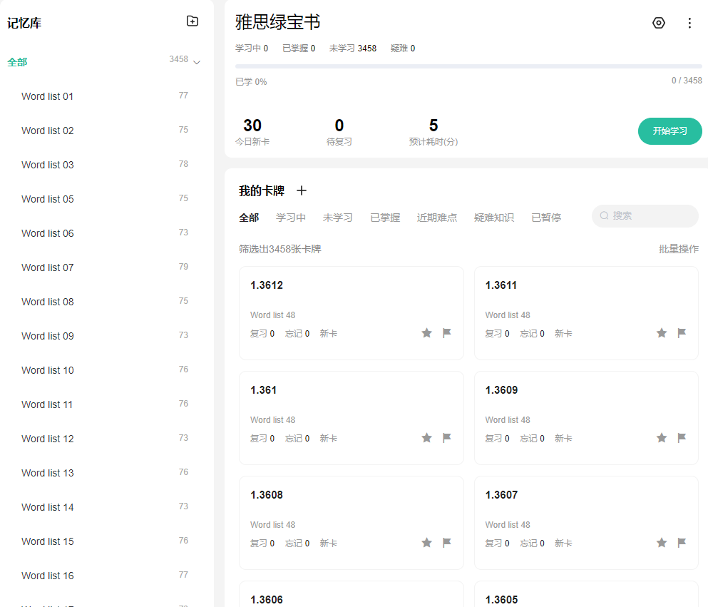Click the 预计耗时(分) value 5
The width and height of the screenshot is (708, 607).
(433, 125)
